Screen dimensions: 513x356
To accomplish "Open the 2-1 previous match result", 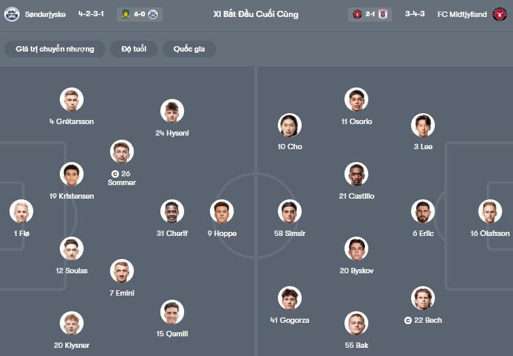I will click(x=370, y=14).
